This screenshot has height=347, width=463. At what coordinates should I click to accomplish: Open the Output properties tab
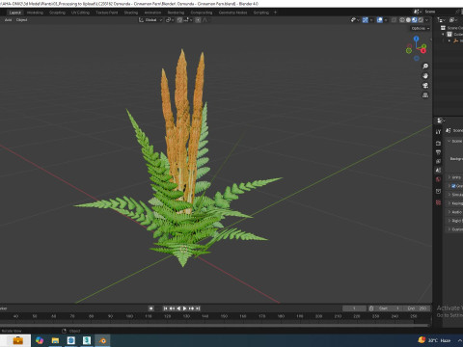(438, 152)
